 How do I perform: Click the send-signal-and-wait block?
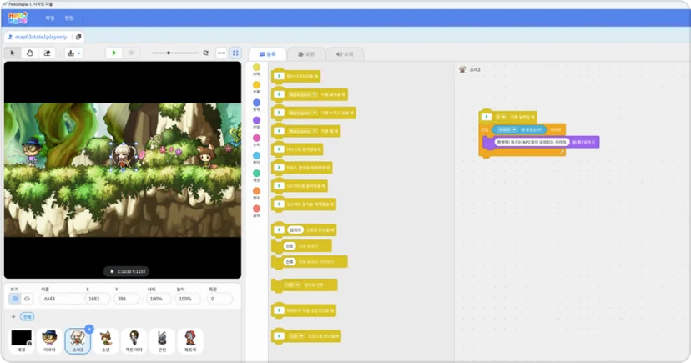coord(310,262)
